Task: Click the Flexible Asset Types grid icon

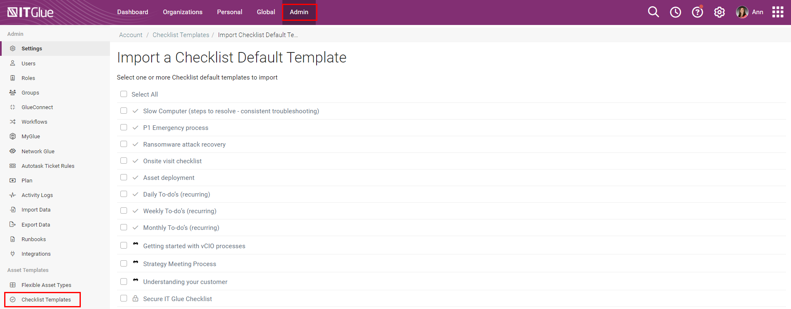Action: [x=13, y=285]
